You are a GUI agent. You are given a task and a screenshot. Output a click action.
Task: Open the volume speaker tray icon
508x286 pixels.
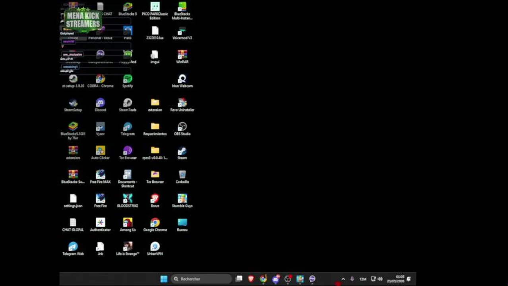tap(380, 279)
